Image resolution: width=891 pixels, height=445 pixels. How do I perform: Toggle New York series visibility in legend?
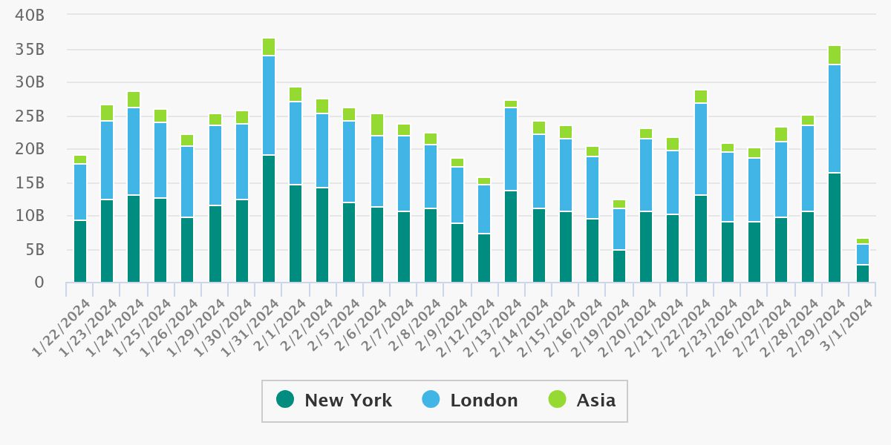click(x=286, y=400)
